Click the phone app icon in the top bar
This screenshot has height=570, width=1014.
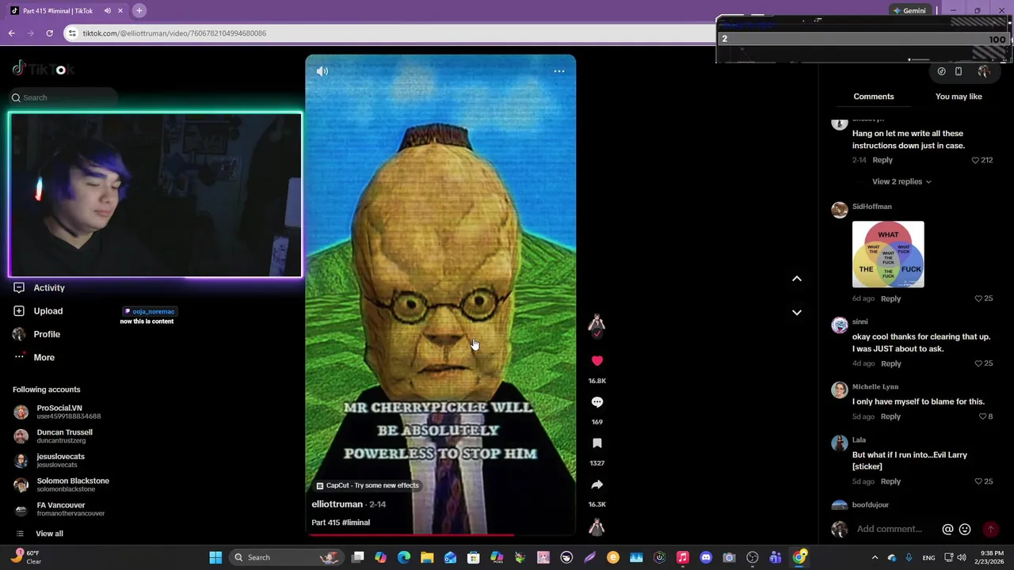[959, 71]
